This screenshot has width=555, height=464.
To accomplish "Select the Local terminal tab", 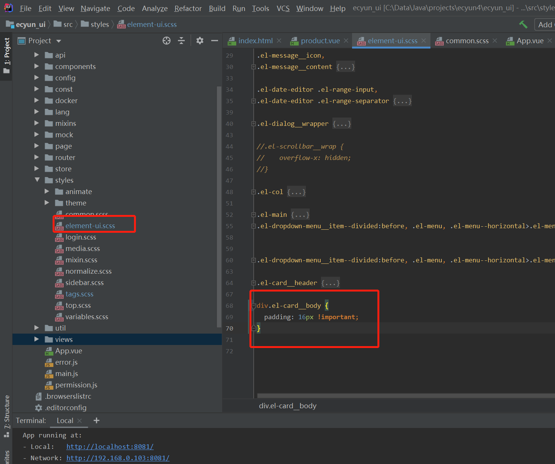I will click(65, 420).
